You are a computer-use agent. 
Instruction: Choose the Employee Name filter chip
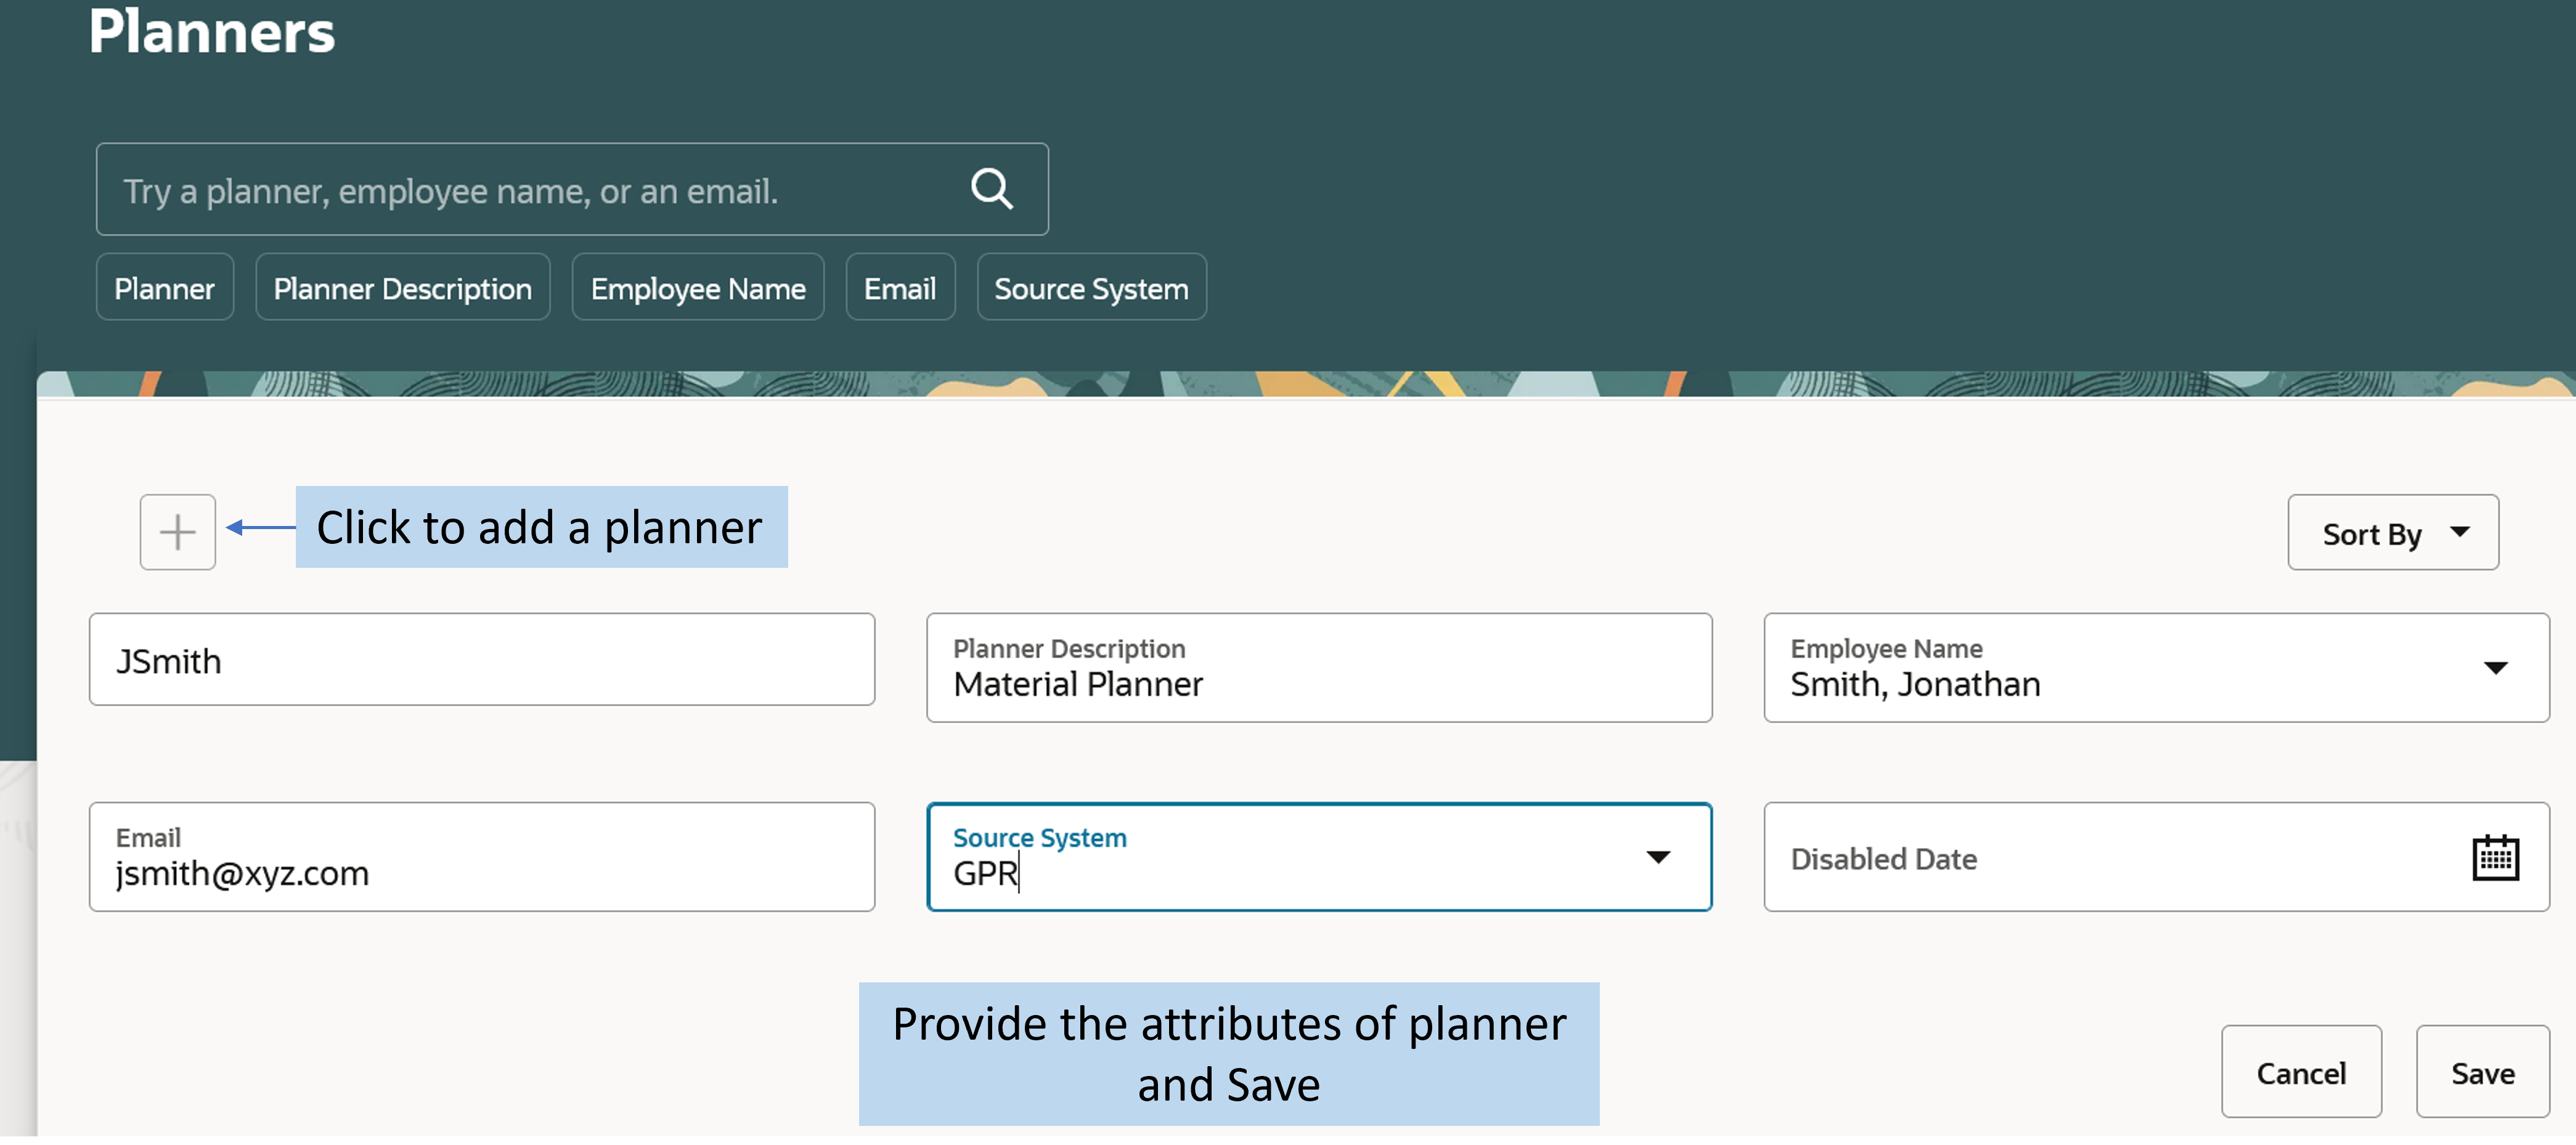(x=697, y=288)
